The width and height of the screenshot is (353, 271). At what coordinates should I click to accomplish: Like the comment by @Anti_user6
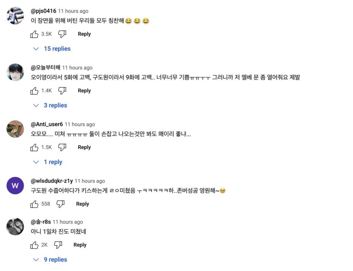coord(35,147)
